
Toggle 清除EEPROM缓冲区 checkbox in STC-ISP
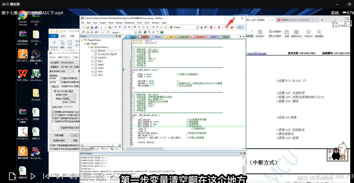[61, 82]
